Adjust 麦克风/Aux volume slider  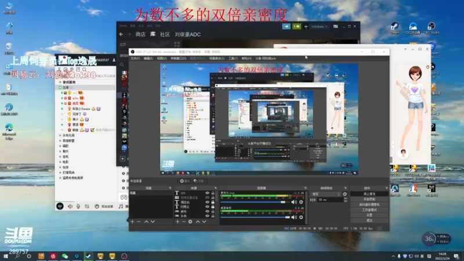pyautogui.click(x=255, y=202)
